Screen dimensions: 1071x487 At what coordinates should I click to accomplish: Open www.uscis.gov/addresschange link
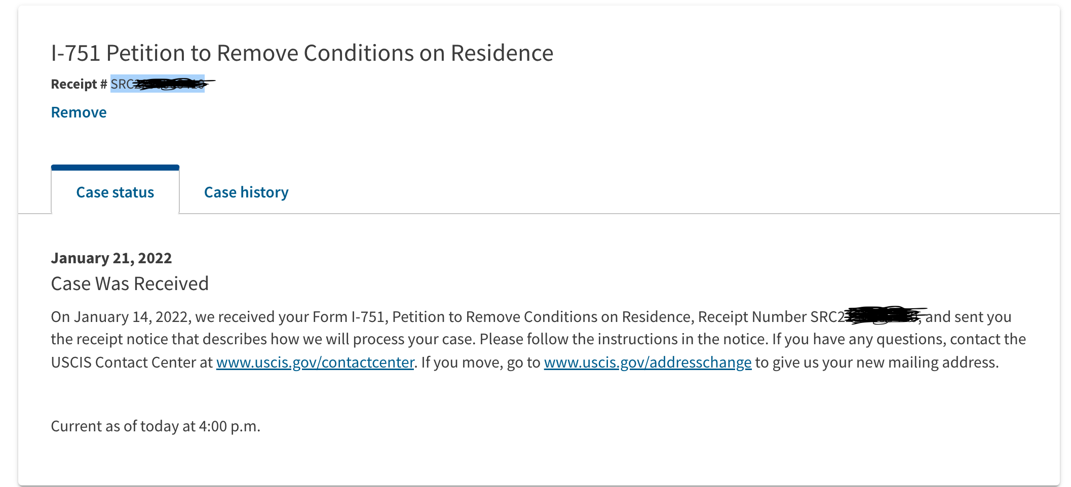click(647, 362)
